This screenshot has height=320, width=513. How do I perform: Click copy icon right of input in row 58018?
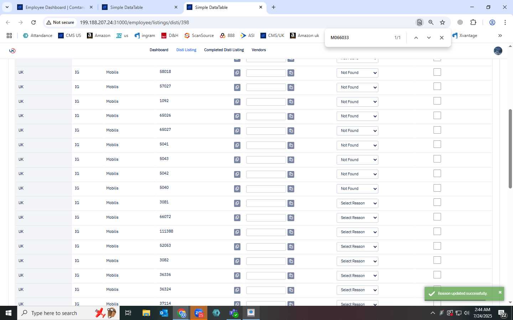[x=291, y=73]
